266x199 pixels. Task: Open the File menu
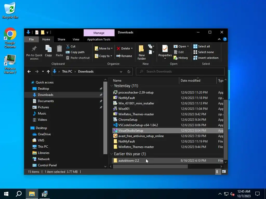tap(31, 39)
